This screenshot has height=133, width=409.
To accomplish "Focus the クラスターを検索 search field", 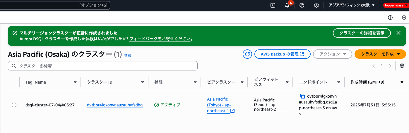I will tap(103, 66).
